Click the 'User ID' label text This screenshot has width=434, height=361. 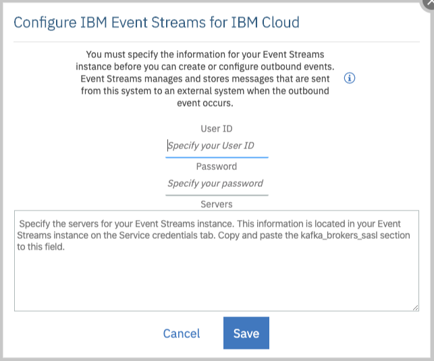click(x=217, y=129)
